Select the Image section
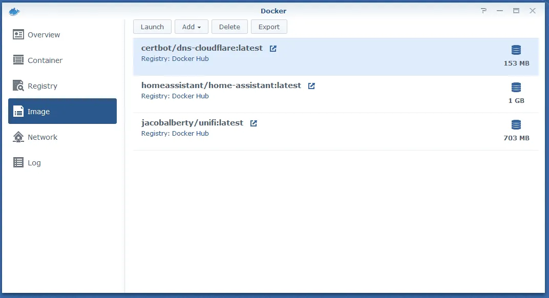The image size is (549, 298). (x=62, y=111)
